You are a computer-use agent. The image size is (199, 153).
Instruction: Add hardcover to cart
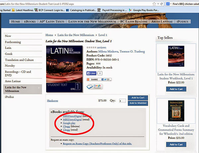pos(138,98)
